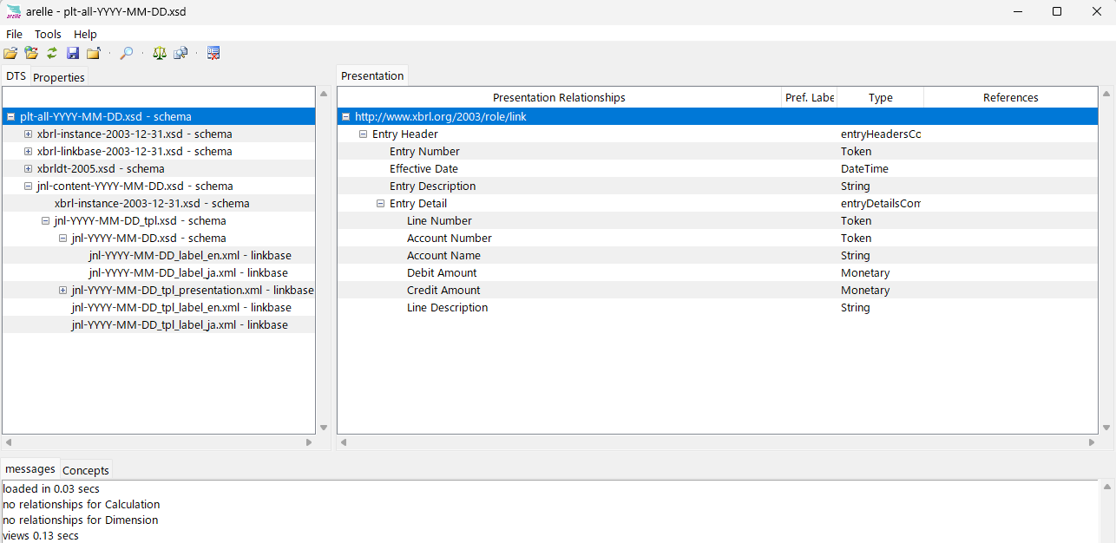This screenshot has width=1116, height=543.
Task: Click the messages panel scroll-up arrow
Action: [1106, 487]
